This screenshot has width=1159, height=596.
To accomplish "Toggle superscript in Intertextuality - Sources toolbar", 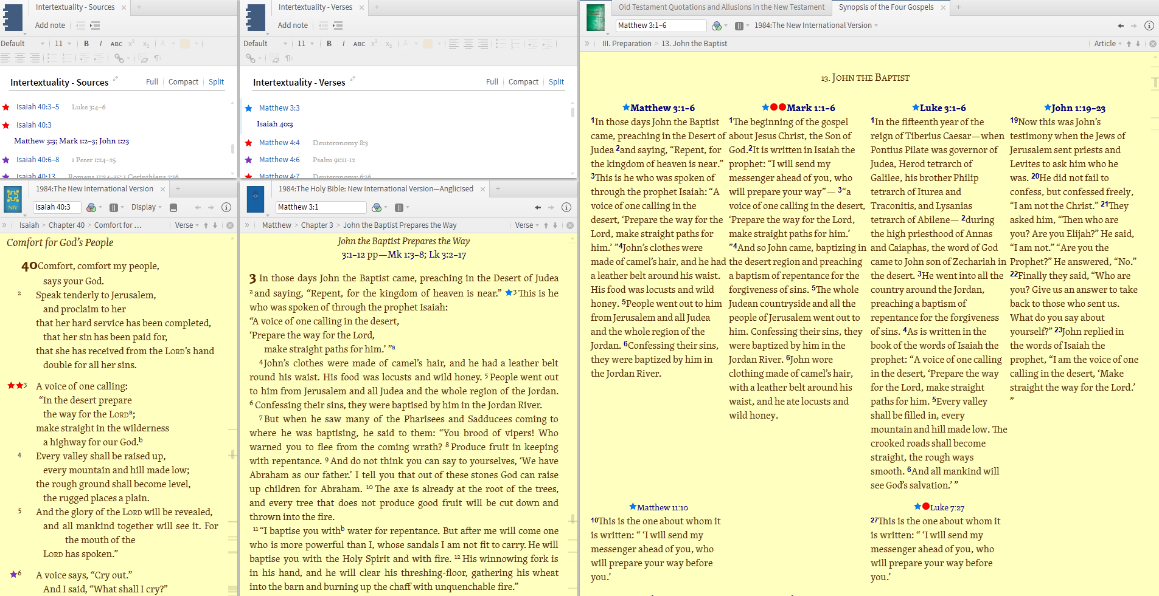I will point(131,44).
